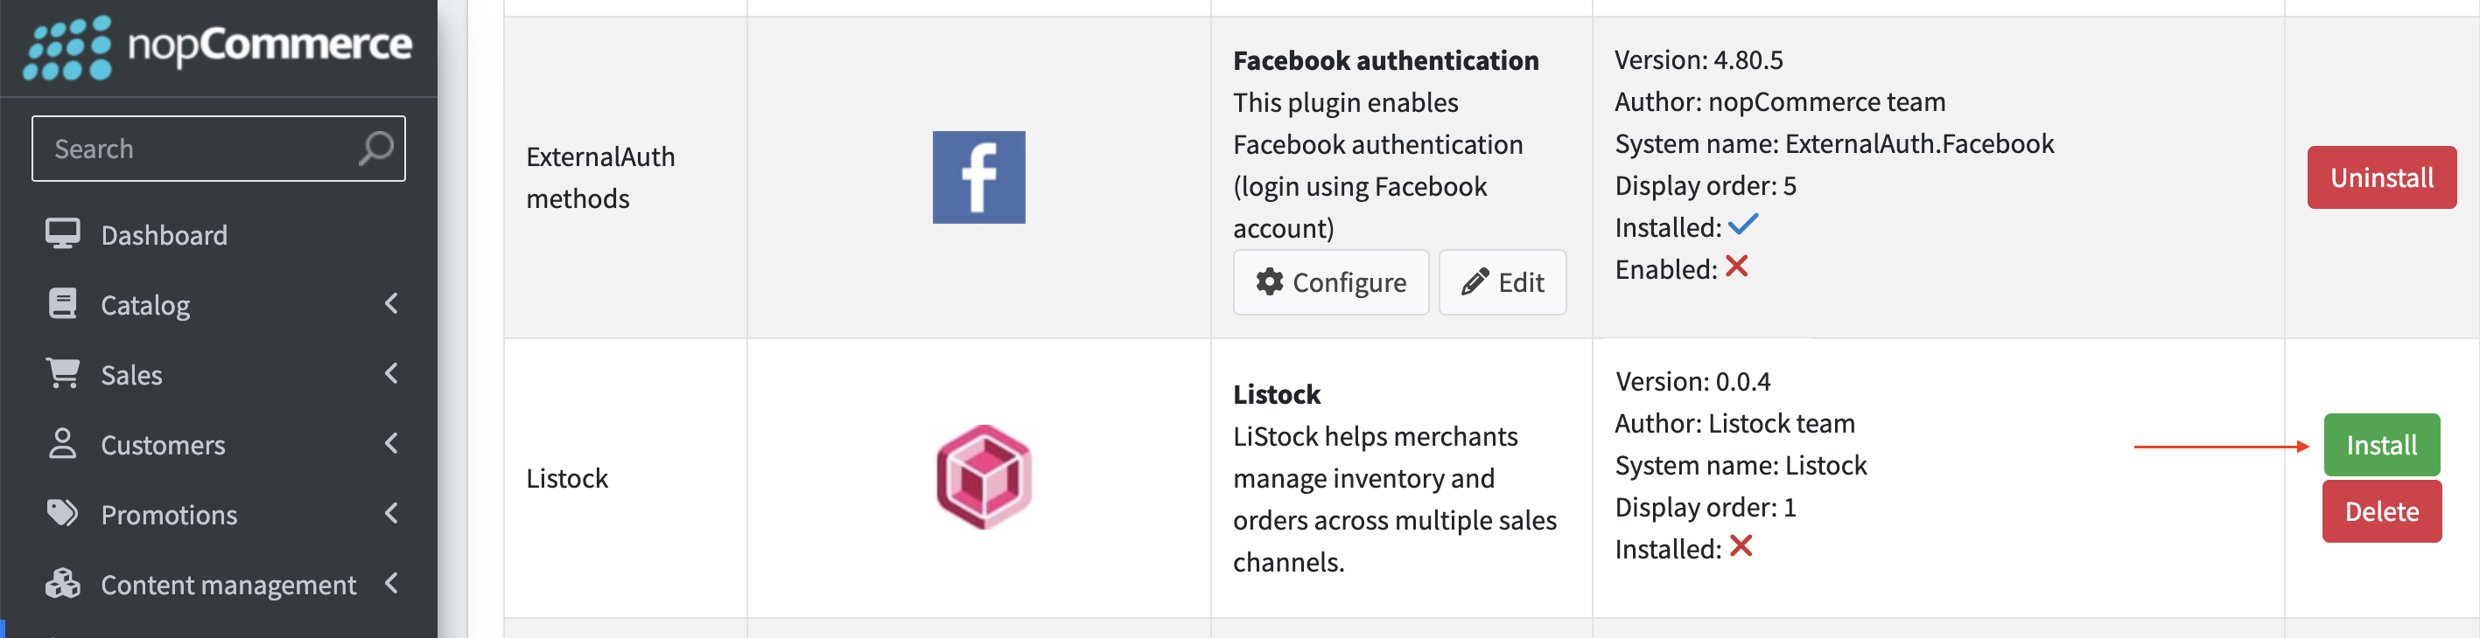Configure the Facebook authentication plugin
The width and height of the screenshot is (2480, 638).
[1330, 282]
